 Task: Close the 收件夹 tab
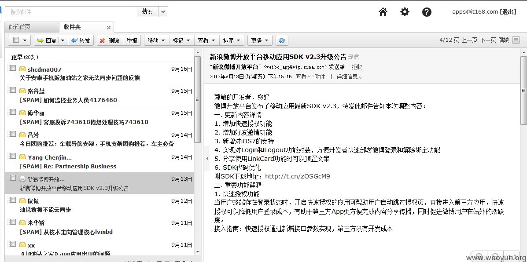(x=109, y=28)
